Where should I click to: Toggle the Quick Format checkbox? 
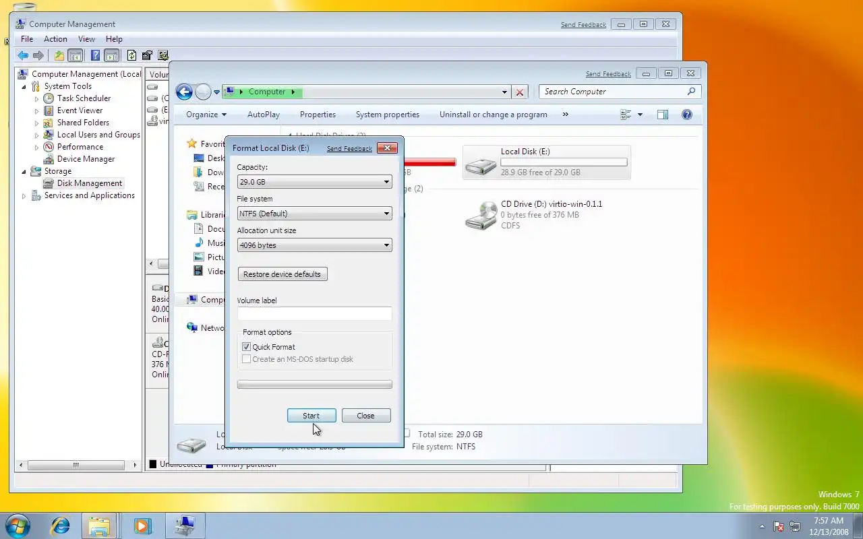click(x=246, y=347)
